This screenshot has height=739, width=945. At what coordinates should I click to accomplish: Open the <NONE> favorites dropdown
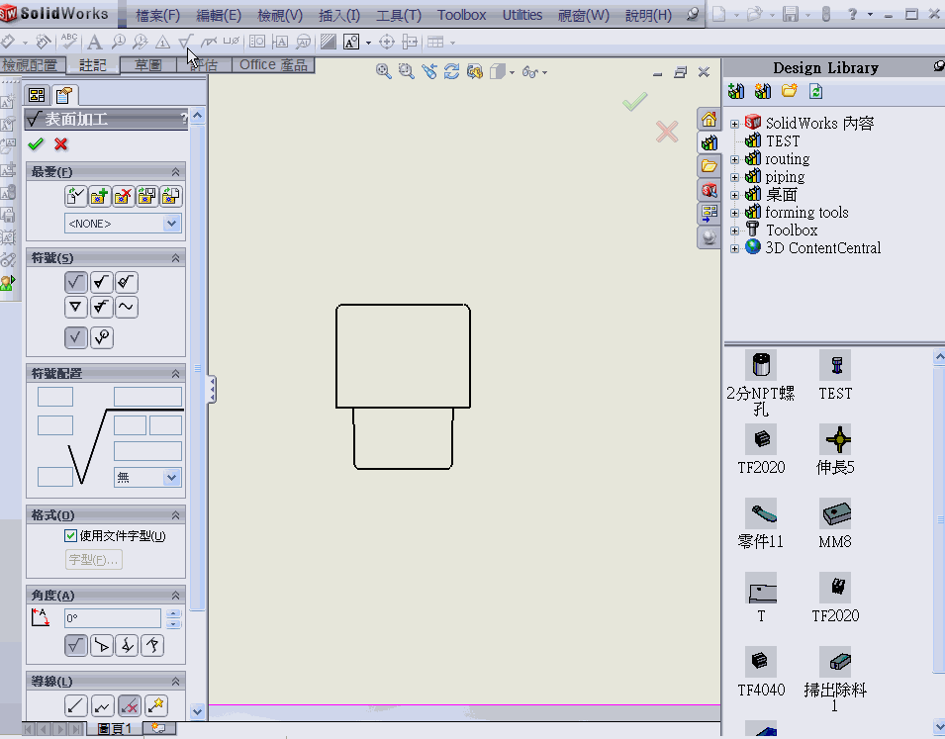[x=171, y=224]
